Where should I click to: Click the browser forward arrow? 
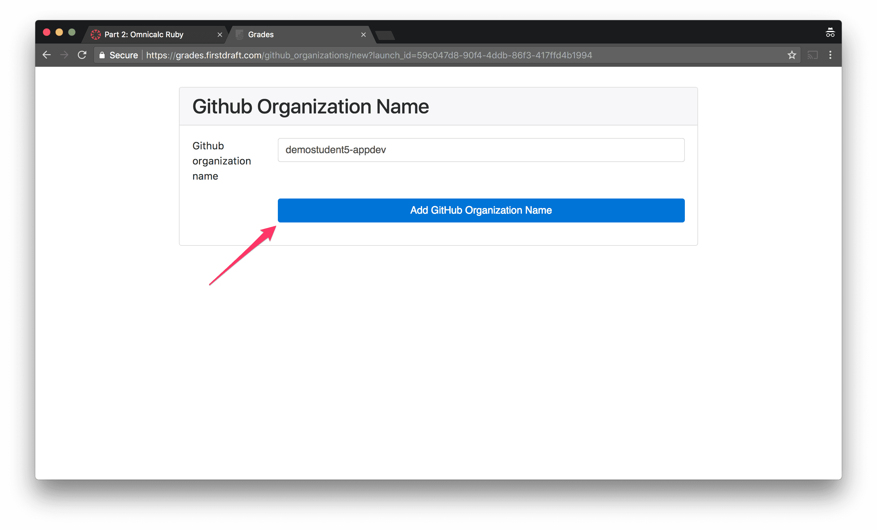[x=65, y=55]
